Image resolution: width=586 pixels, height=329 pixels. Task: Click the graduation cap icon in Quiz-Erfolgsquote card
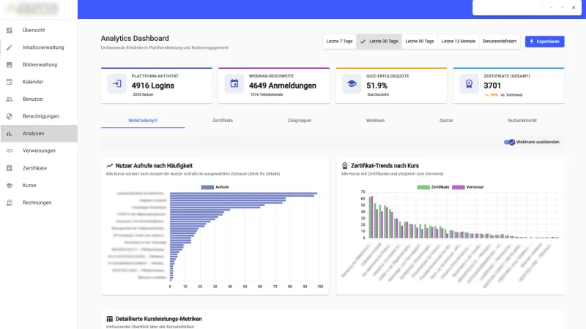(352, 83)
